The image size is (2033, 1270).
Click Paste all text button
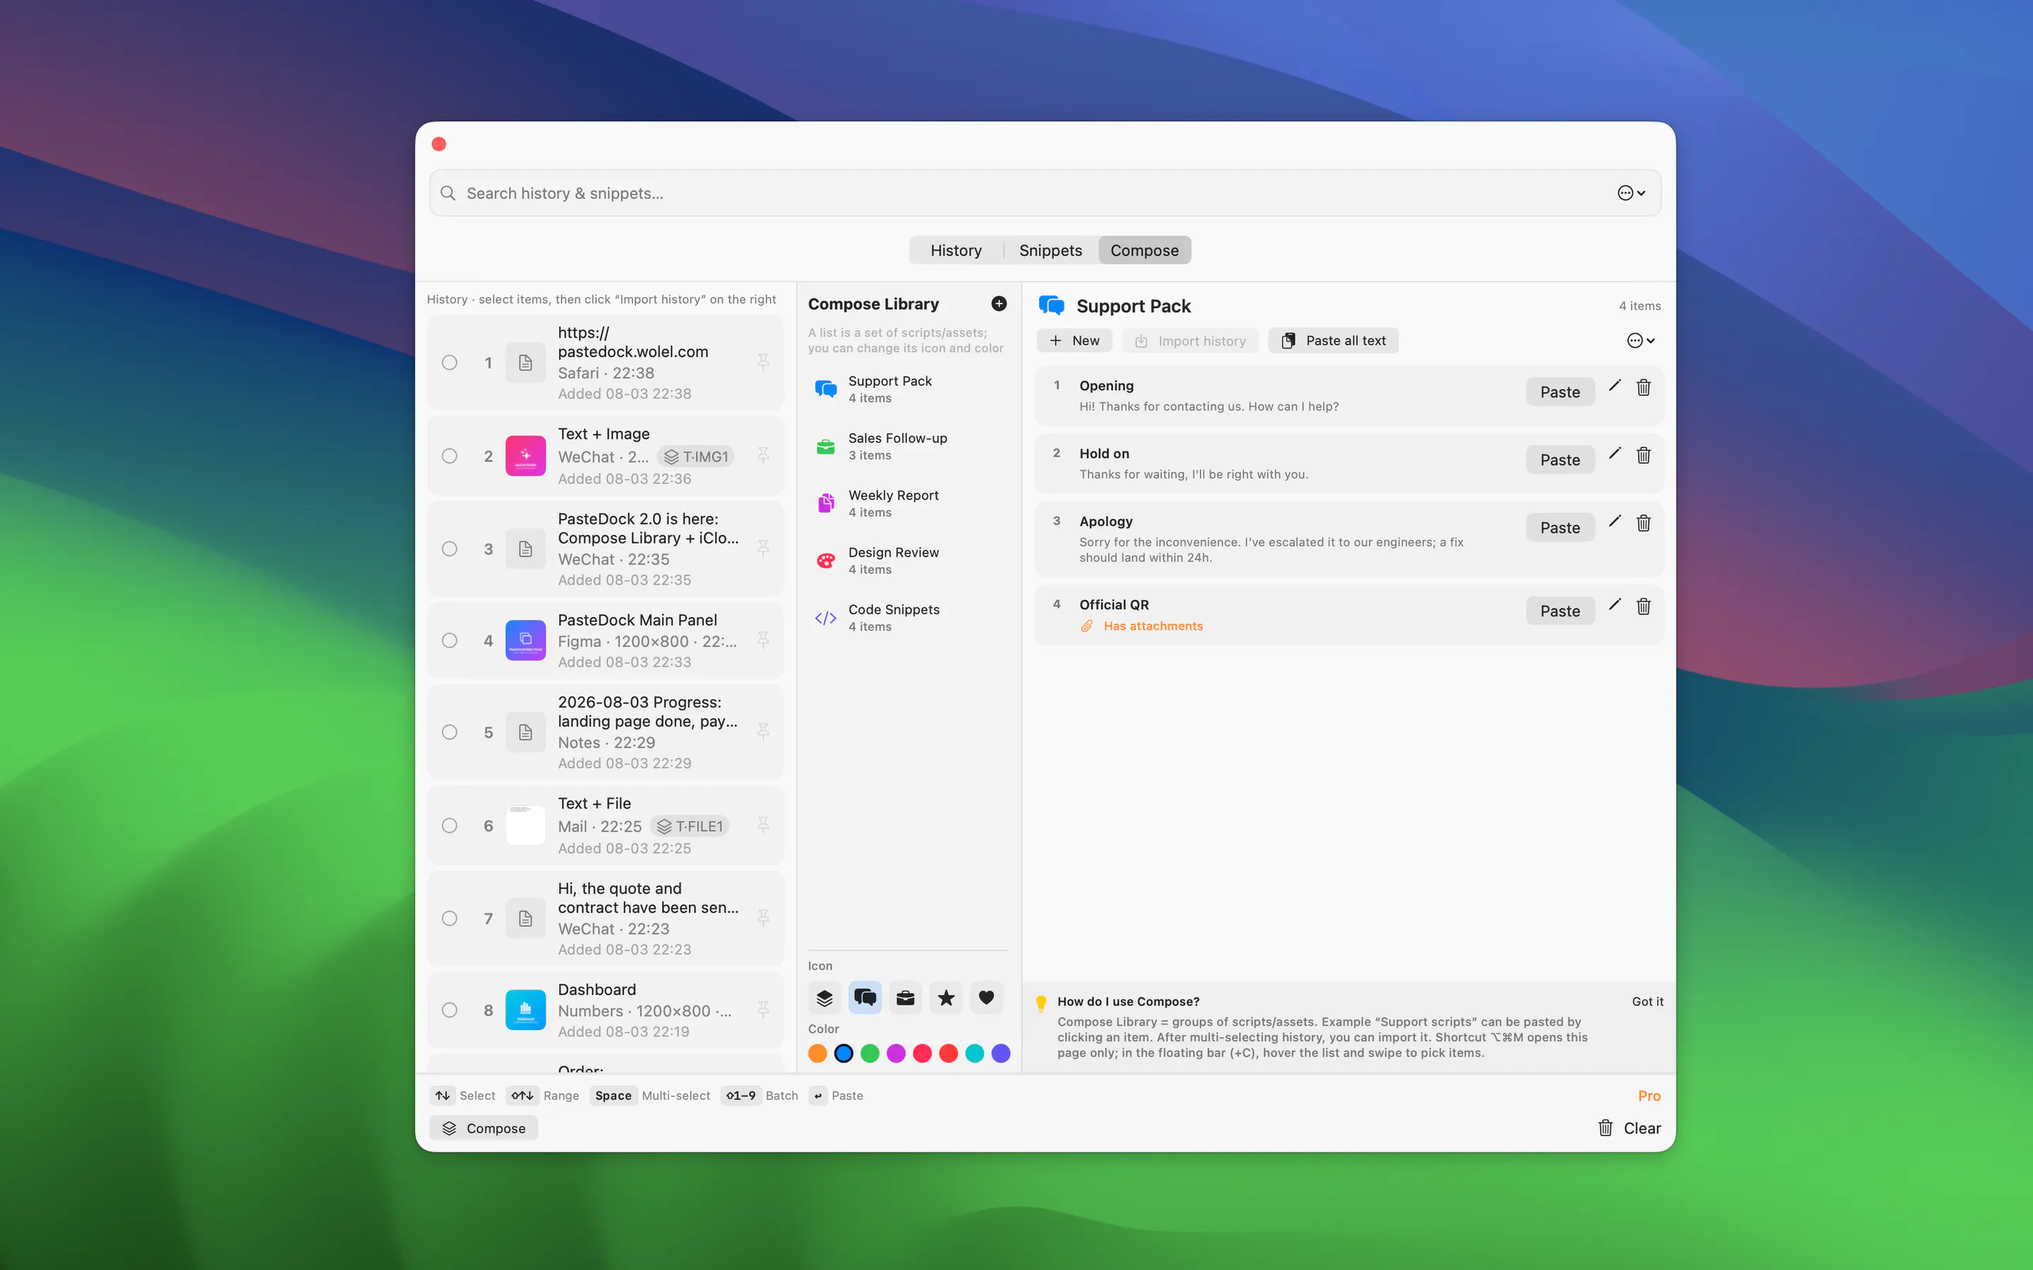pos(1333,341)
